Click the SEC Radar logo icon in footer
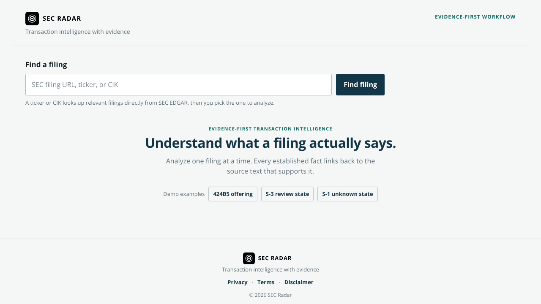 (x=249, y=258)
